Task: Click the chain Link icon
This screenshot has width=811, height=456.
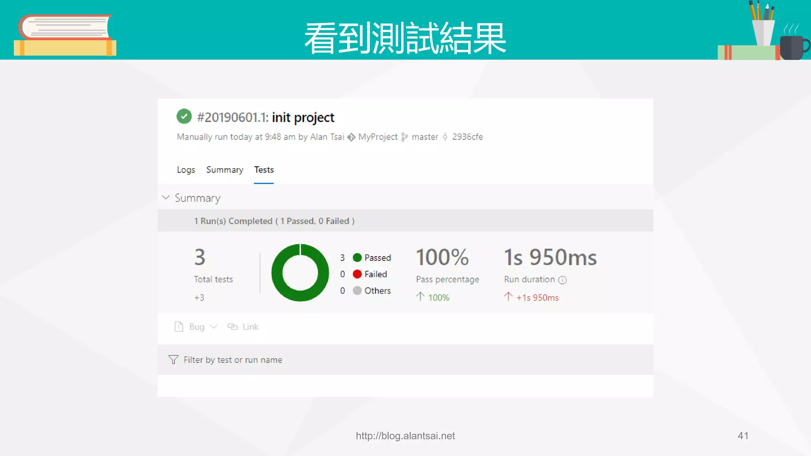Action: coord(232,327)
